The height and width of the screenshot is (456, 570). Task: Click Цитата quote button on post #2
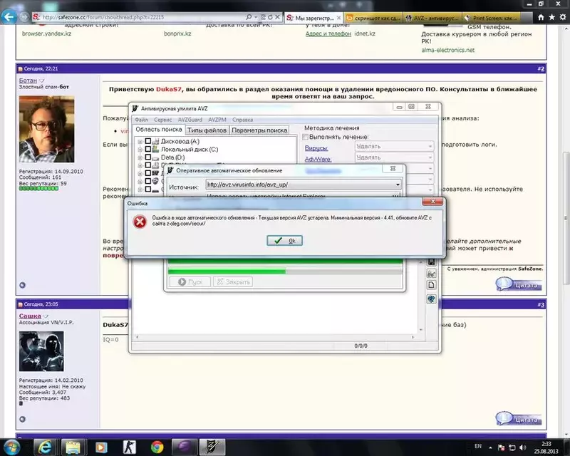519,284
